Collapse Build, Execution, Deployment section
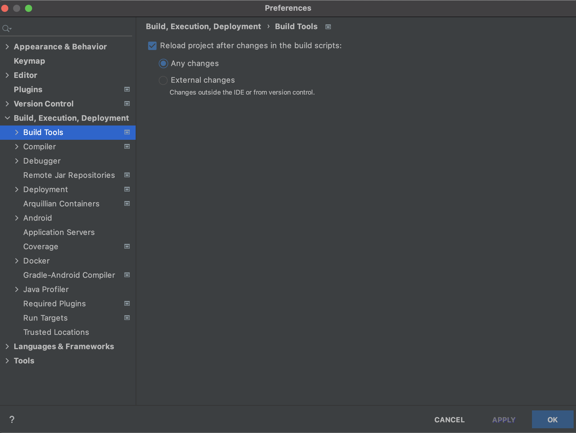Image resolution: width=576 pixels, height=433 pixels. tap(7, 118)
